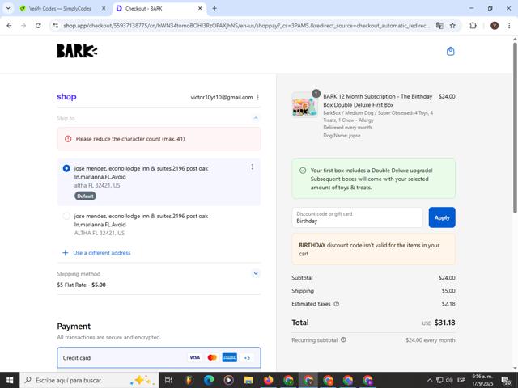Click the discount code input field
Viewport: 518px width, 388px height.
pyautogui.click(x=357, y=217)
